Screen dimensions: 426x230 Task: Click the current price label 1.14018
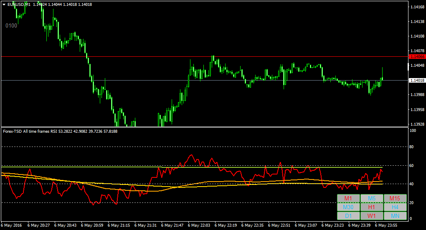click(x=417, y=81)
